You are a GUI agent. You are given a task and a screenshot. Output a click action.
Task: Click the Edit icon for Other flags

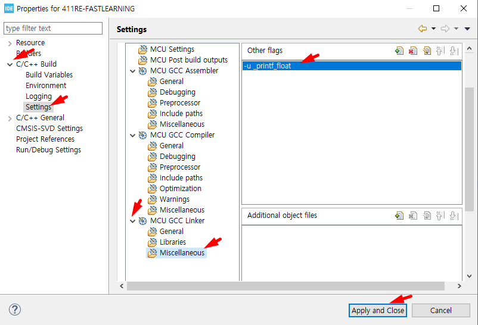tap(427, 51)
